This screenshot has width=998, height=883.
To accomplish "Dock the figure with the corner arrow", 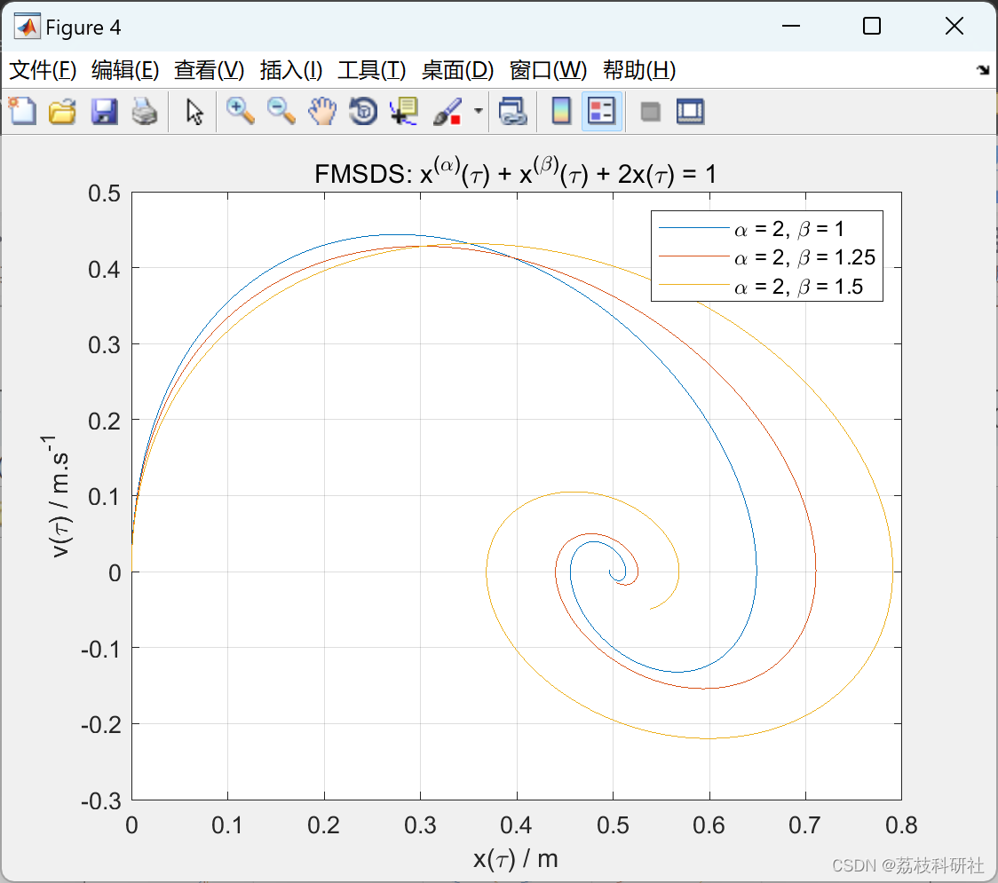I will [984, 70].
